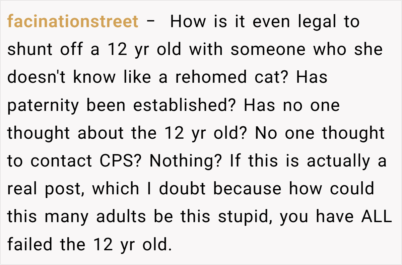The height and width of the screenshot is (265, 402).
Task: Click the word "someone" in the second line
Action: point(268,50)
